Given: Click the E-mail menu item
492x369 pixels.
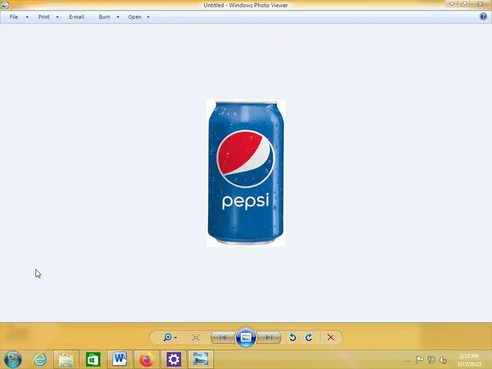Looking at the screenshot, I should 76,17.
